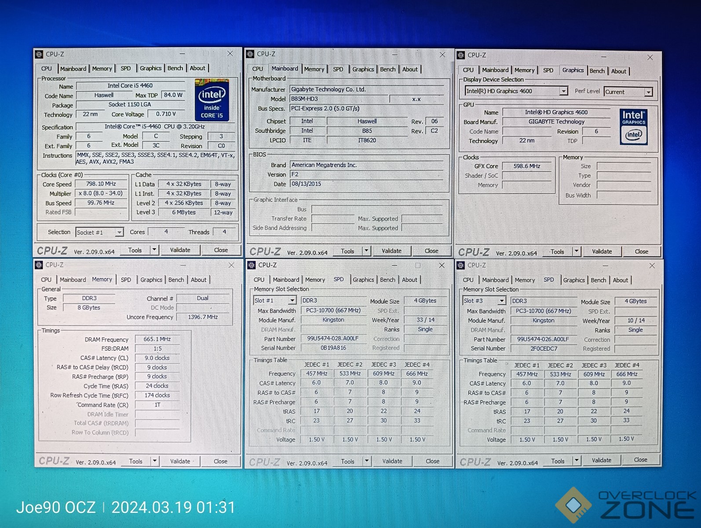Expand the Intel(R) HD Graphics 4600 device dropdown
The width and height of the screenshot is (701, 528).
[563, 91]
